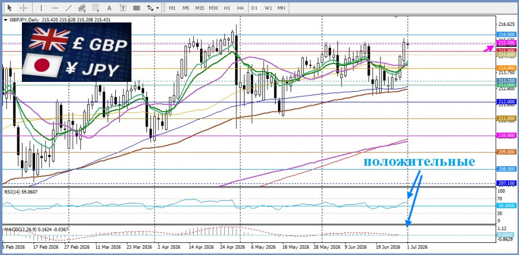Viewport: 519px width, 255px height.
Task: Click the magenta 210.000 level label
Action: pos(506,136)
